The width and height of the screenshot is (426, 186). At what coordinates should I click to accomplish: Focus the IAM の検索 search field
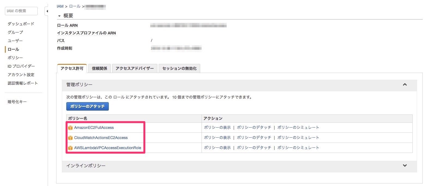21,11
